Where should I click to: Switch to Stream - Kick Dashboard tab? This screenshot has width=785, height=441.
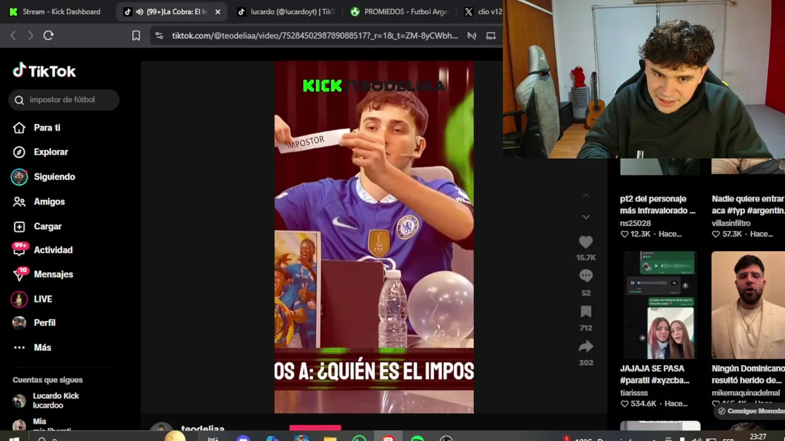click(56, 12)
